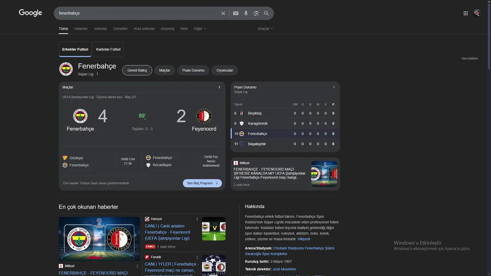The width and height of the screenshot is (491, 276).
Task: Open three-dot menu for Hürriyet article
Action: click(x=197, y=219)
